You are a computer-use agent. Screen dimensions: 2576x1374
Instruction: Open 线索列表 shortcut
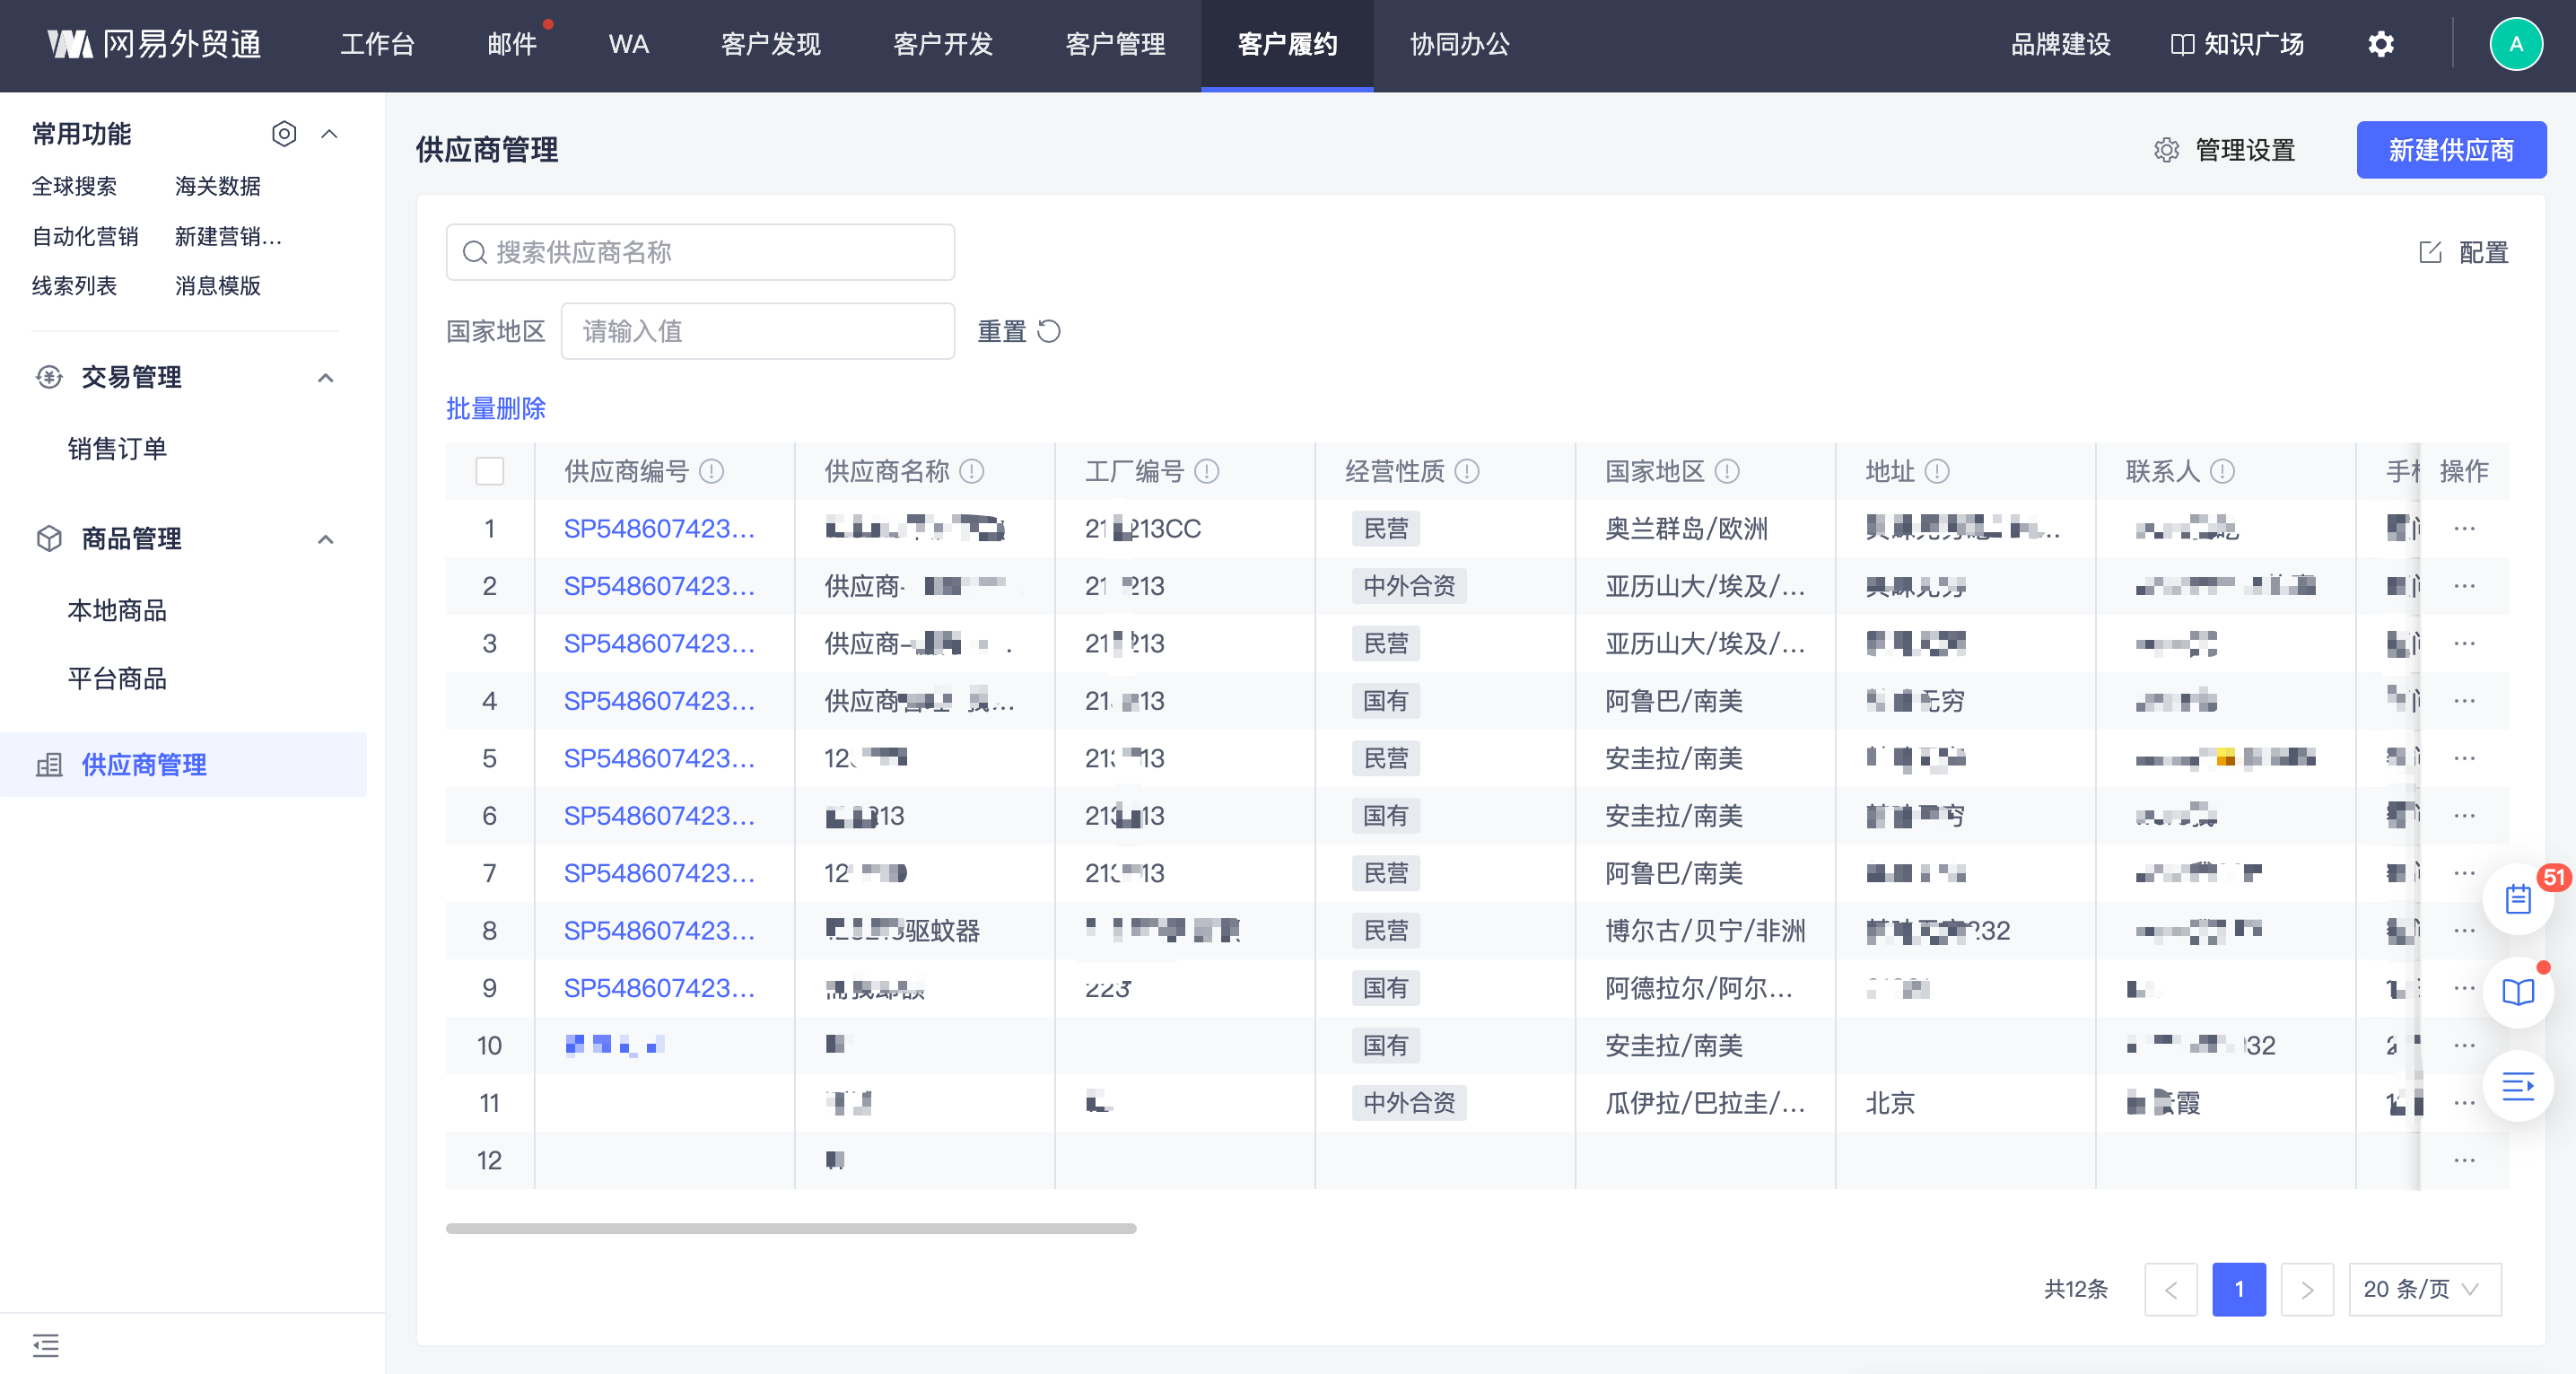pyautogui.click(x=74, y=286)
